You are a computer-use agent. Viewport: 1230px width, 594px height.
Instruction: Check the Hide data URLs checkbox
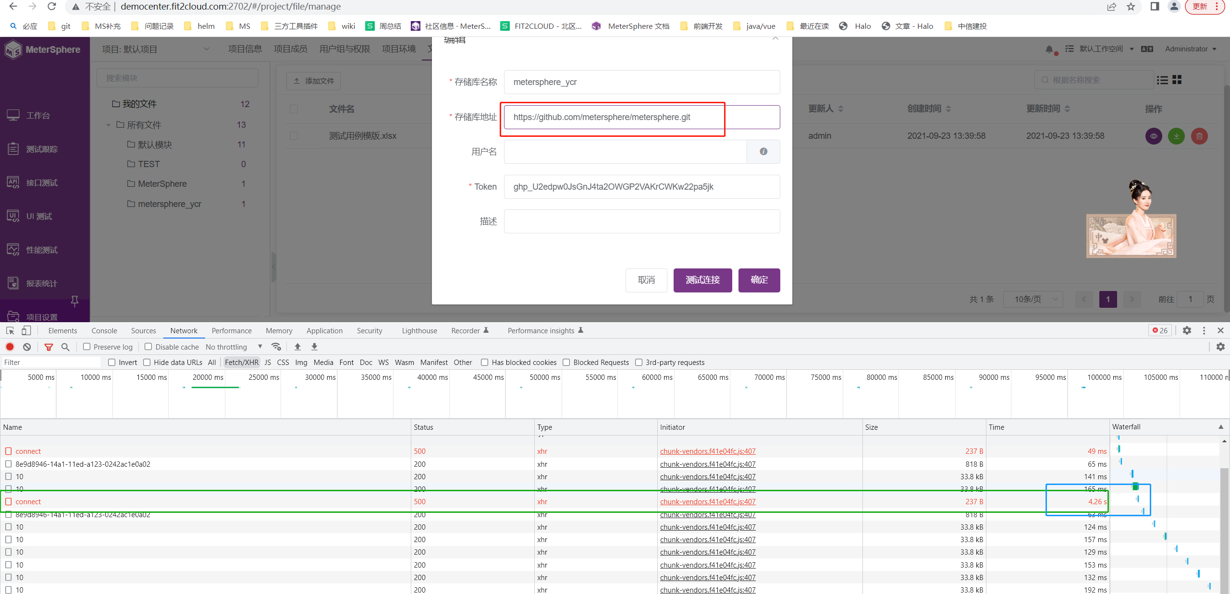coord(147,363)
